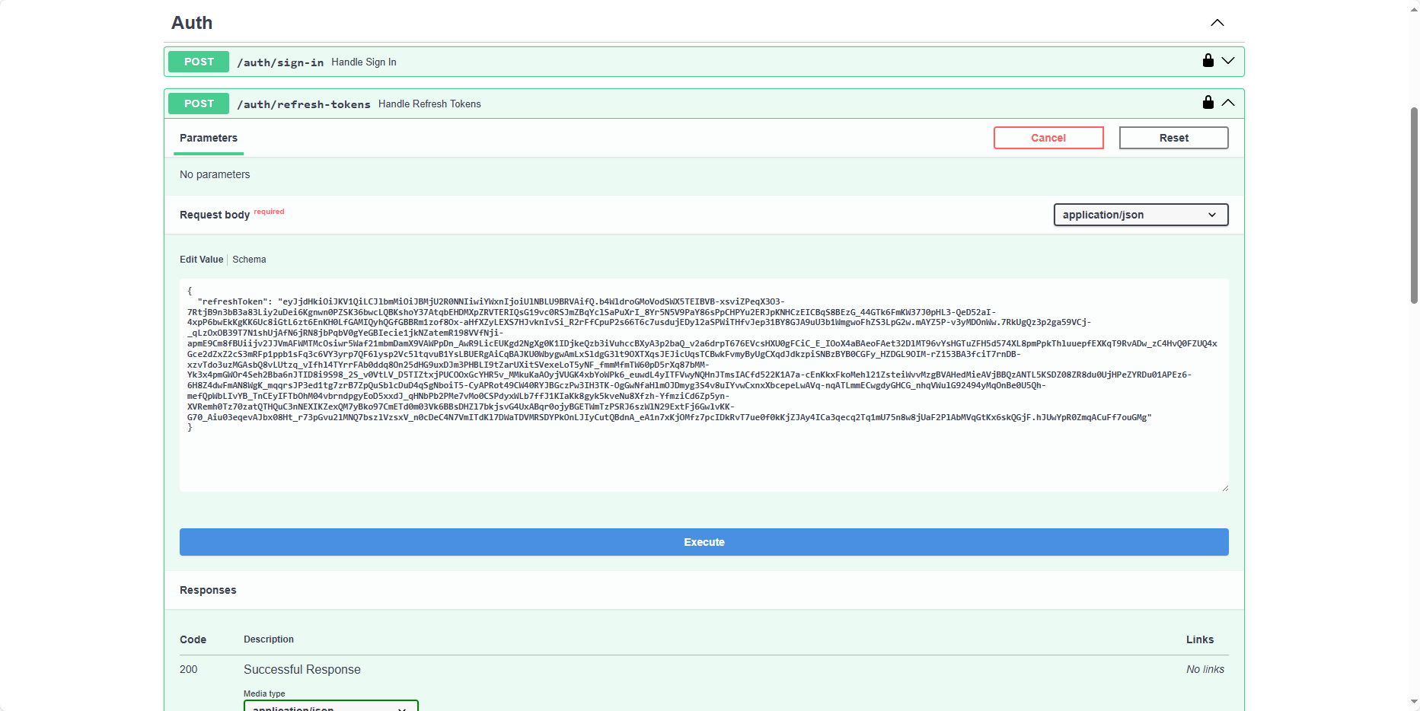Run the request with the Execute button

[704, 542]
